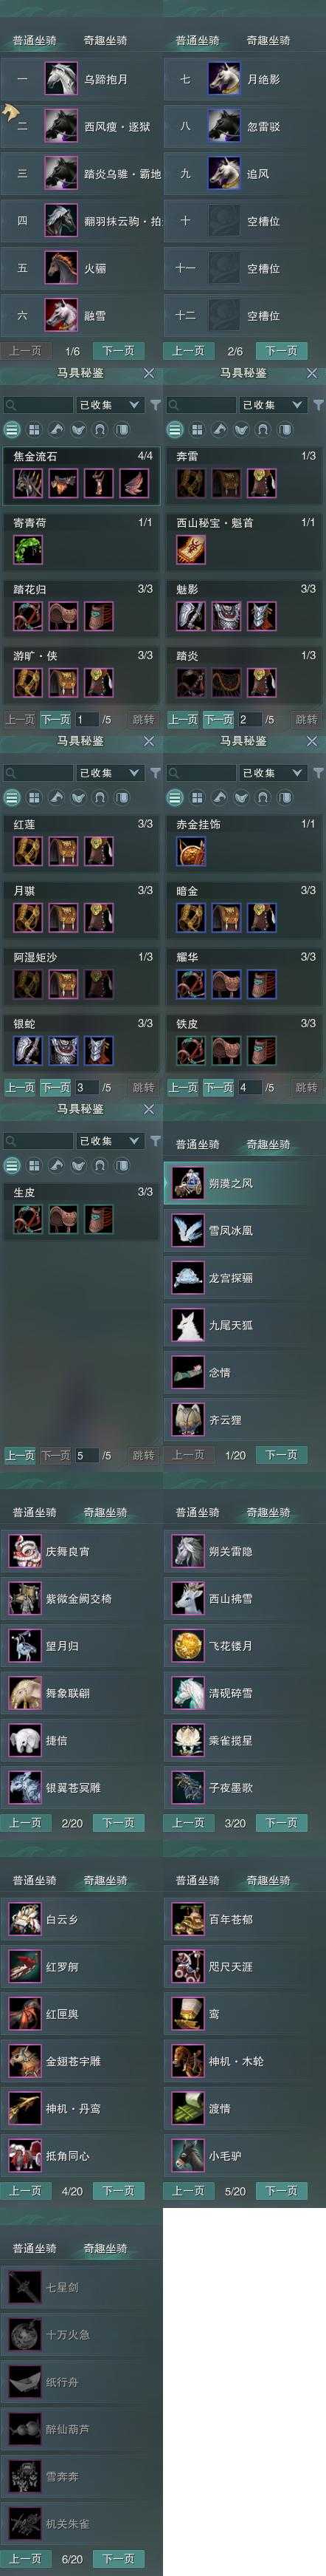The height and width of the screenshot is (2576, 326).
Task: Select the 乌蹄抱月 horse portrait
Action: [x=60, y=79]
